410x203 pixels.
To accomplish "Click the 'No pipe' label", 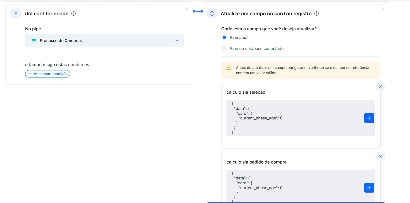I will [33, 29].
